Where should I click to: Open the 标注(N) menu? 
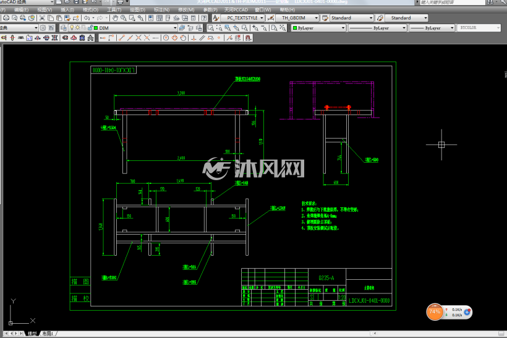click(161, 10)
